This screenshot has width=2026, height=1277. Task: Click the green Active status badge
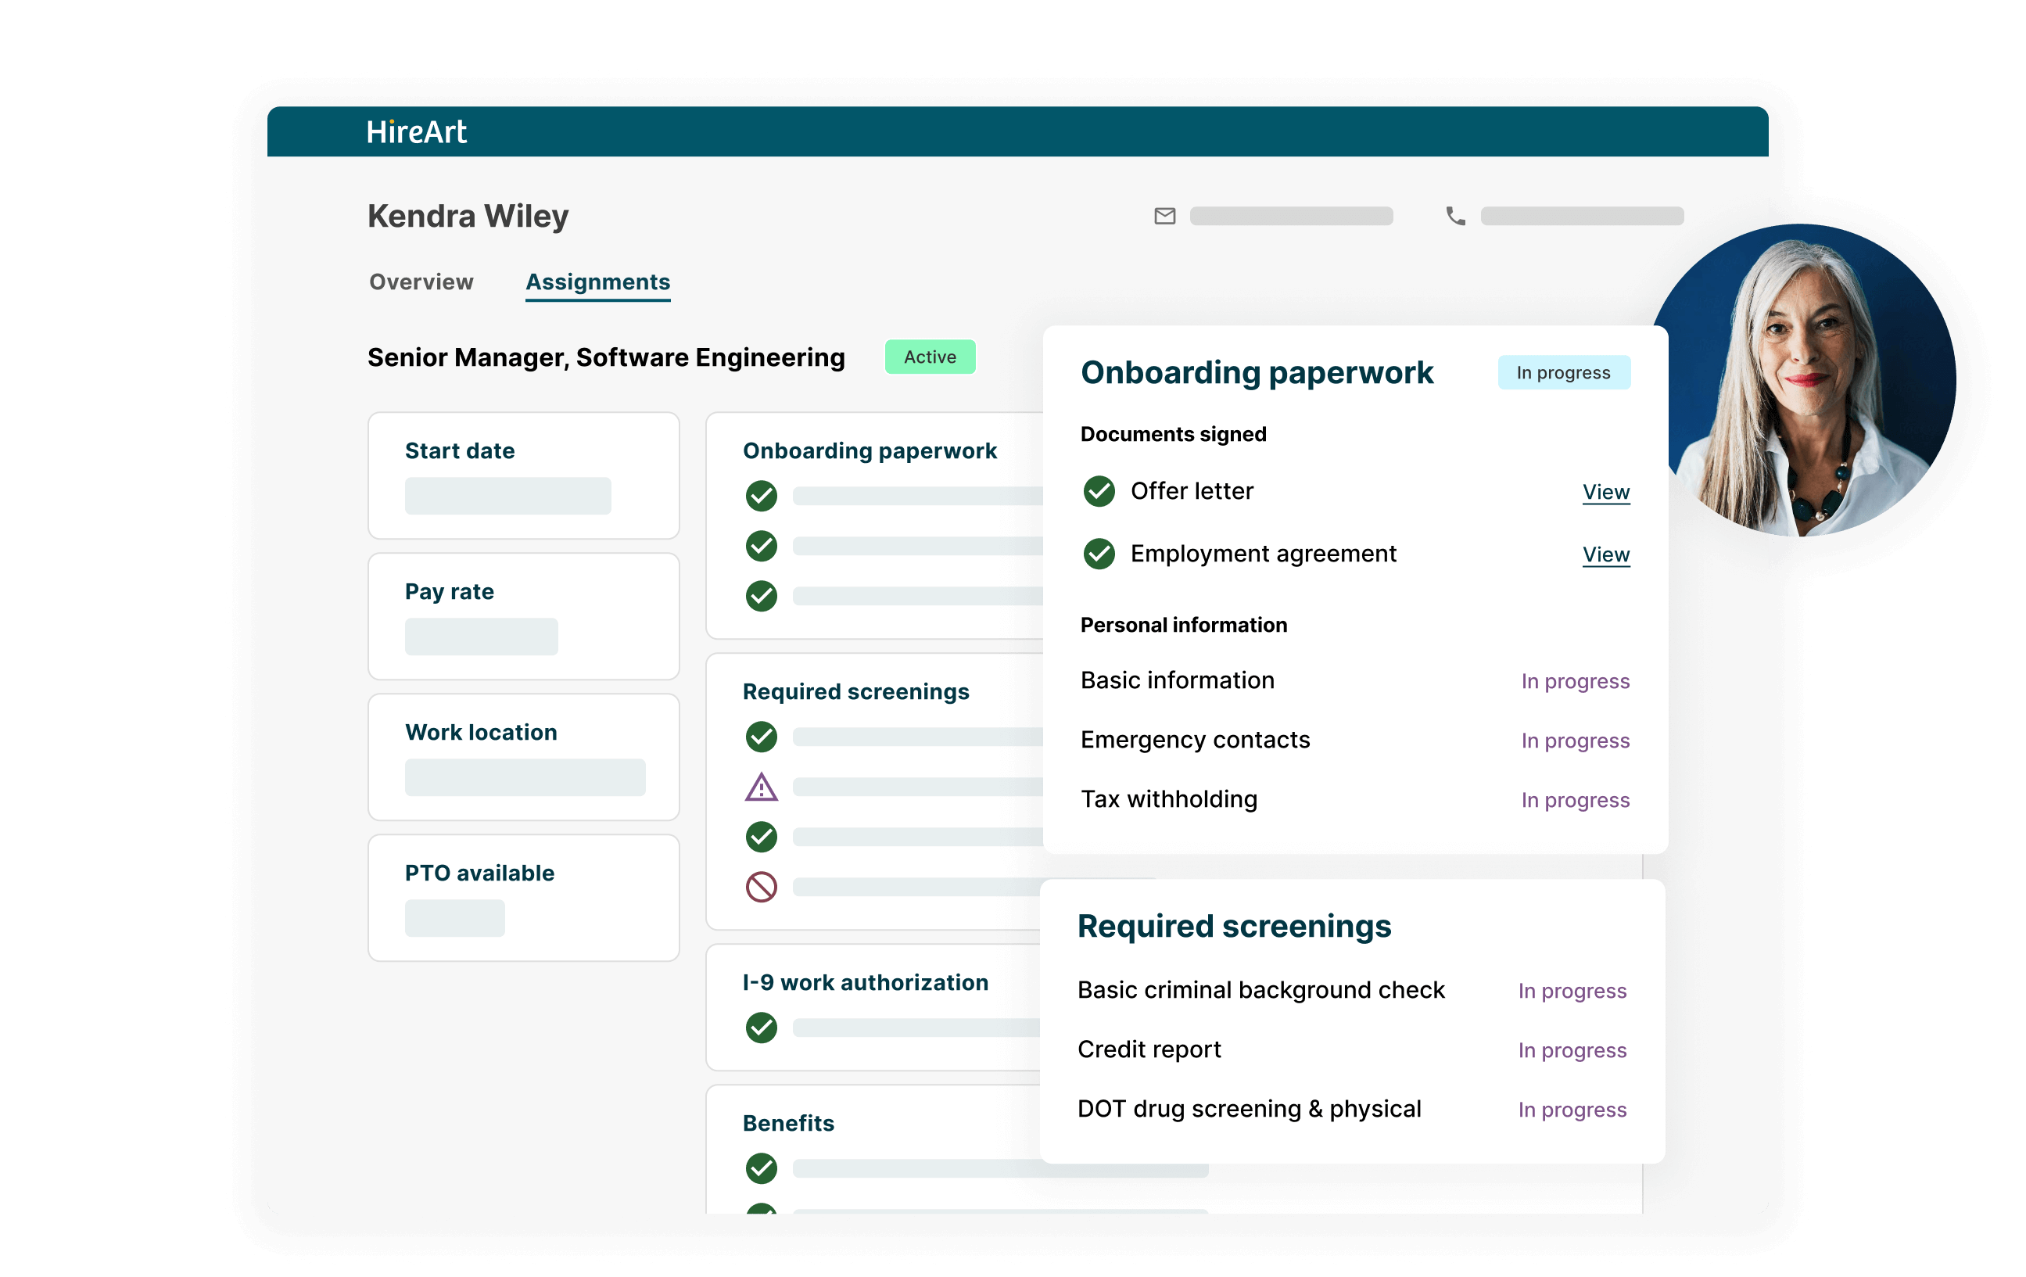[x=929, y=357]
